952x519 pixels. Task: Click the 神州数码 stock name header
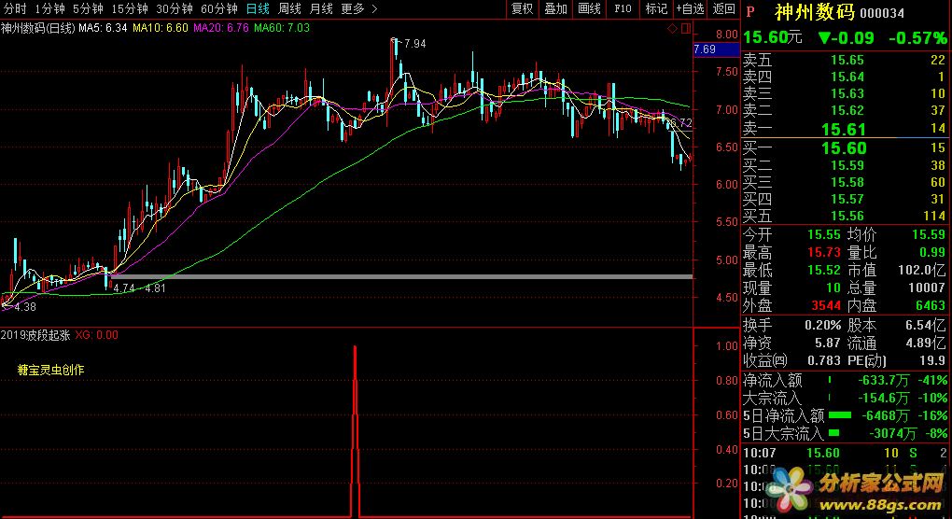tap(814, 12)
